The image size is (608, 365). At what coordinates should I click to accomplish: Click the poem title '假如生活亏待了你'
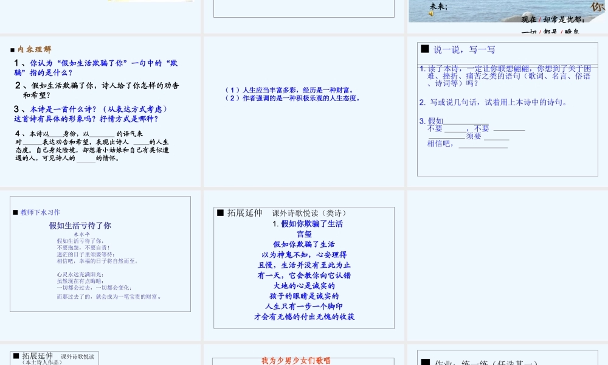(80, 225)
